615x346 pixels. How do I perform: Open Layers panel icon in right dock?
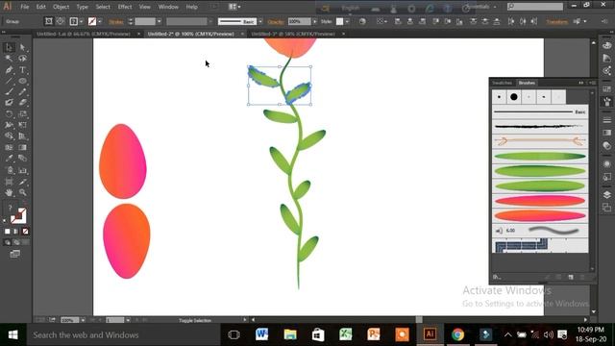(x=606, y=195)
